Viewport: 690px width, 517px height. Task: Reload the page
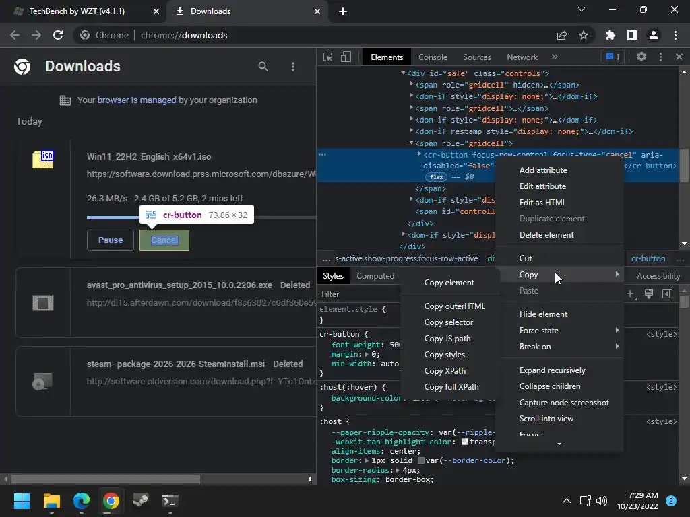(58, 35)
